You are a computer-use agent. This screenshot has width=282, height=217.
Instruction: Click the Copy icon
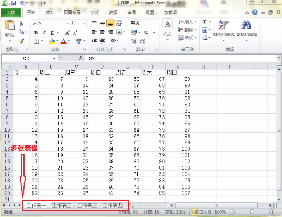21,32
